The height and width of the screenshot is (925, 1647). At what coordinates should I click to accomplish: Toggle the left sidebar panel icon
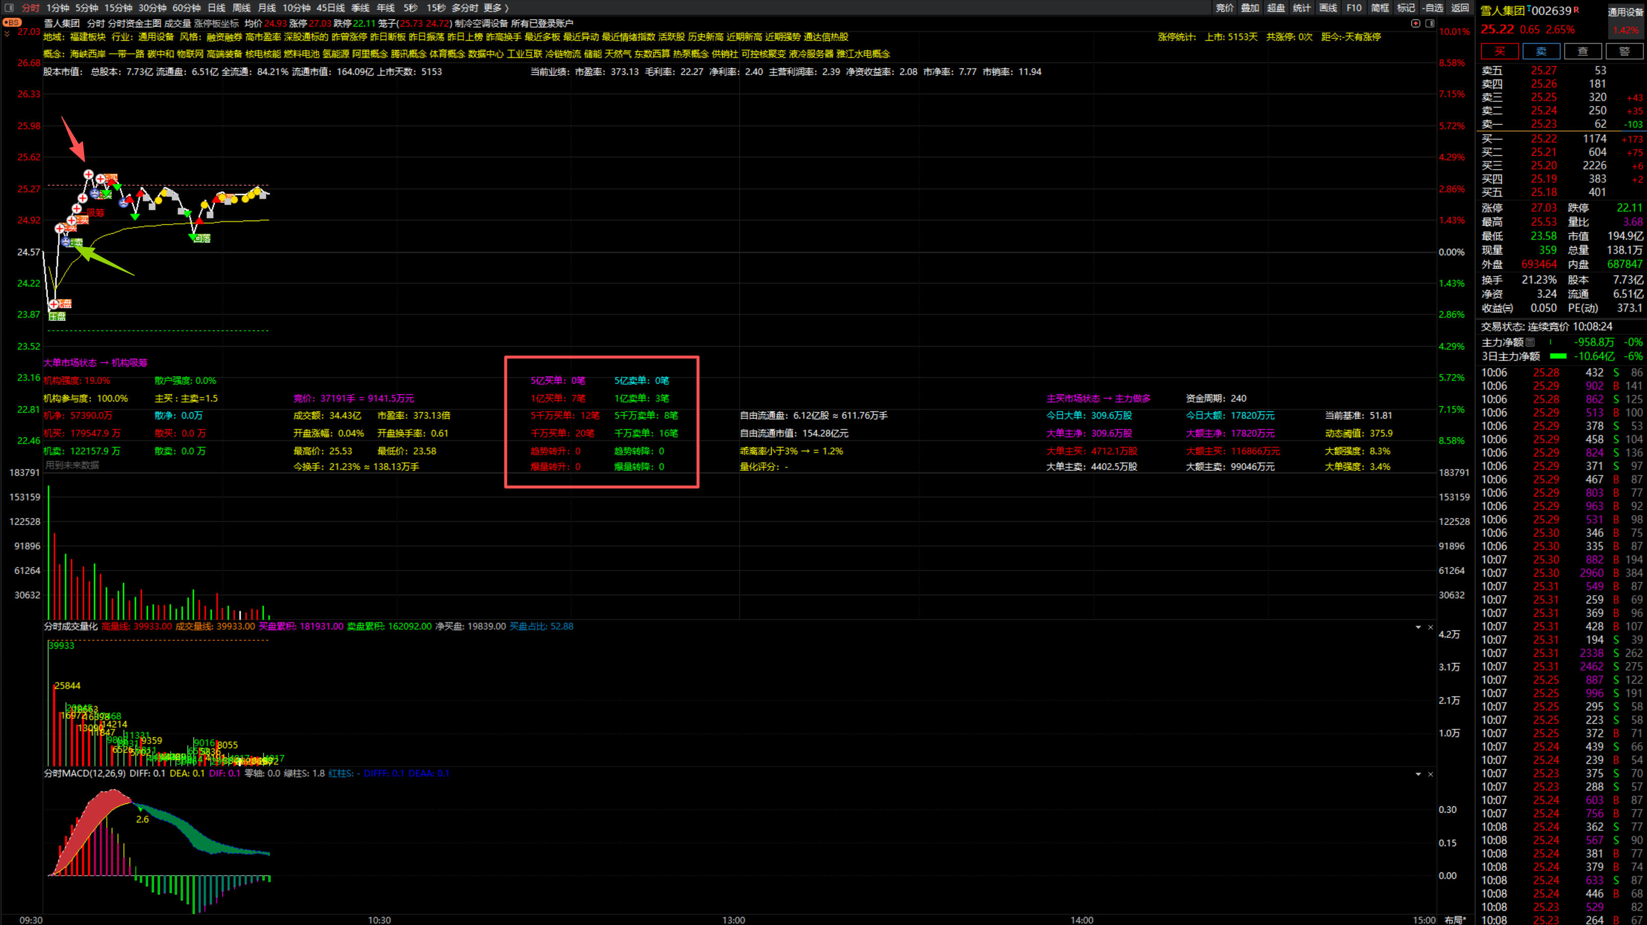9,7
